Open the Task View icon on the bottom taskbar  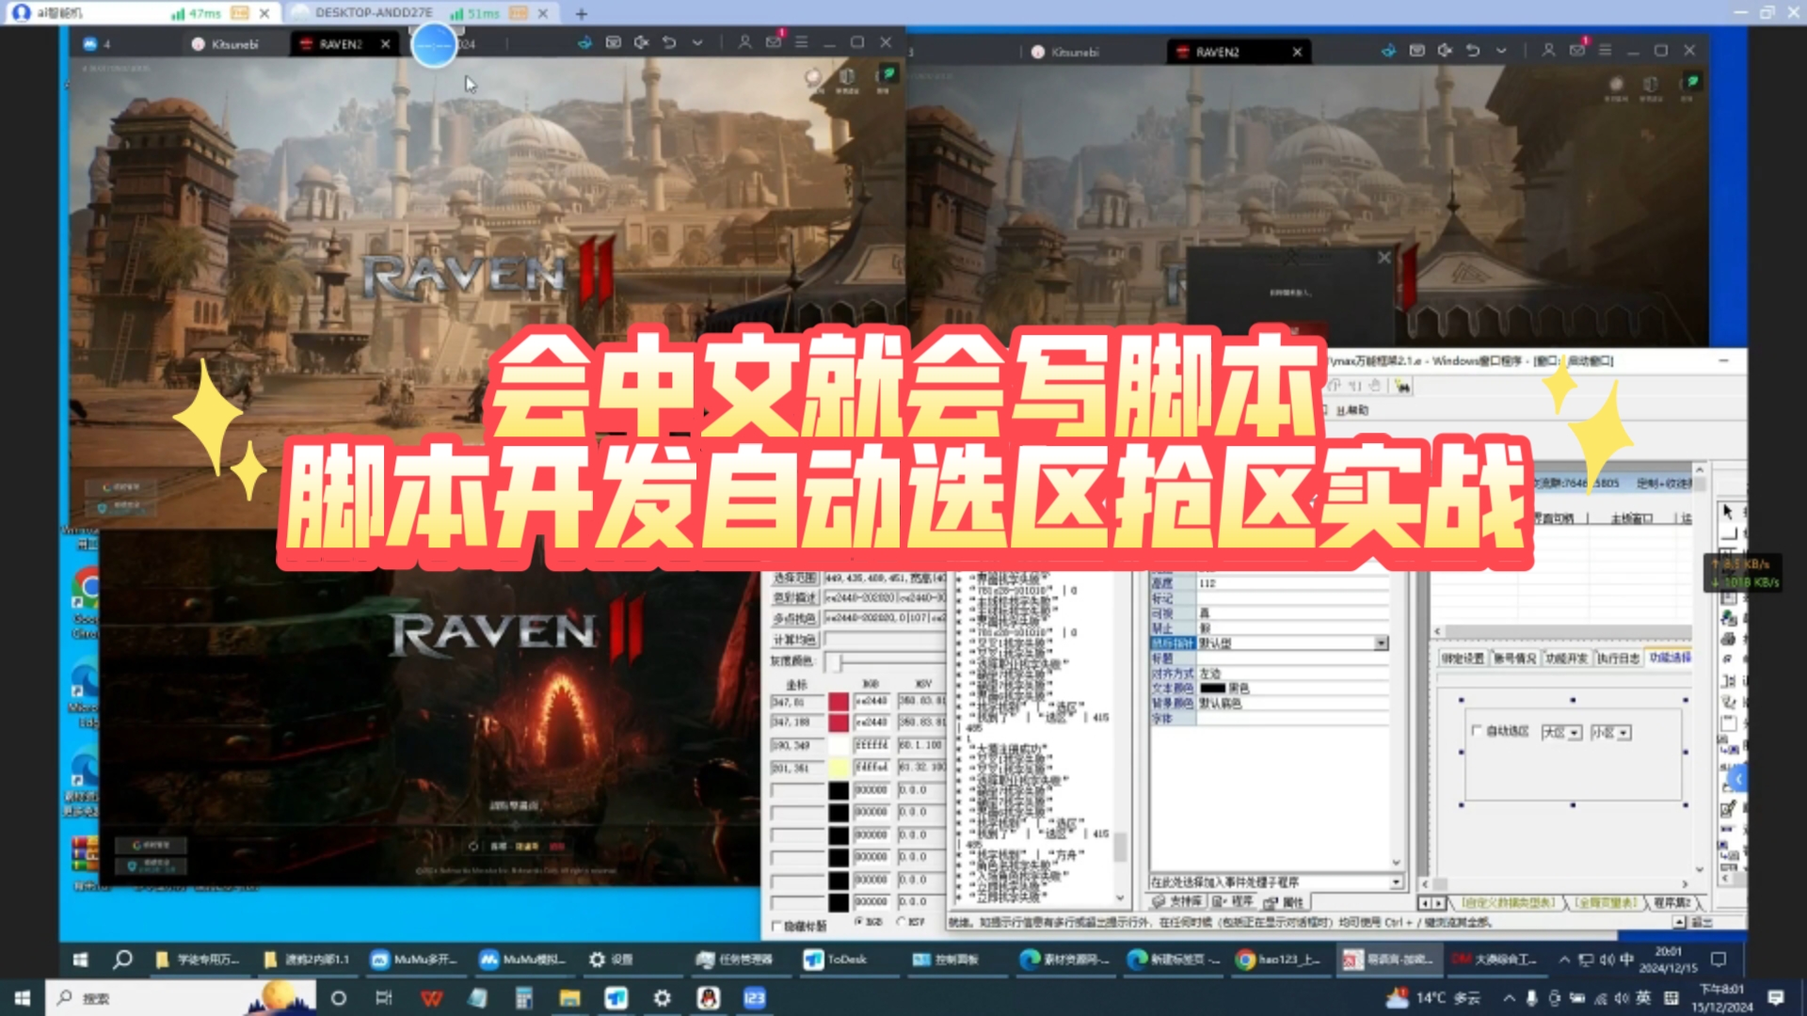[384, 998]
